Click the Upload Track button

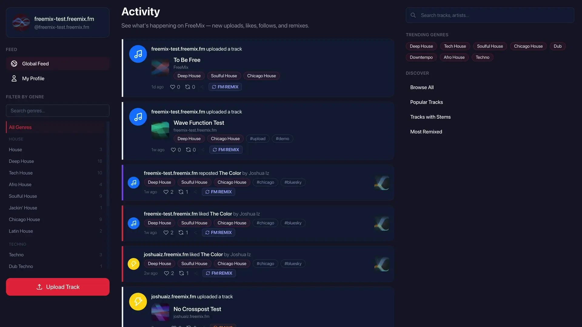pyautogui.click(x=57, y=287)
